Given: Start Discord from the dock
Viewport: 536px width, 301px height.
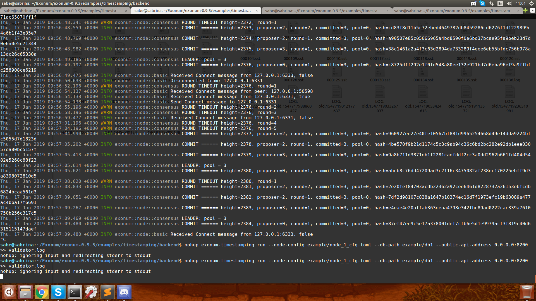Looking at the screenshot, I should click(124, 292).
